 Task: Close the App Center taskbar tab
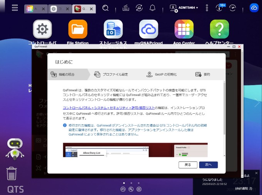[43, 9]
